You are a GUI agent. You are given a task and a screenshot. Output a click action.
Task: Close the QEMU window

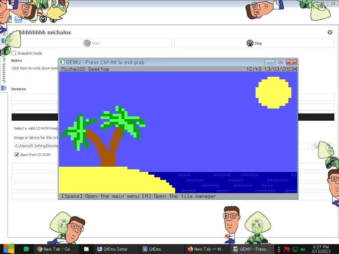tap(291, 63)
